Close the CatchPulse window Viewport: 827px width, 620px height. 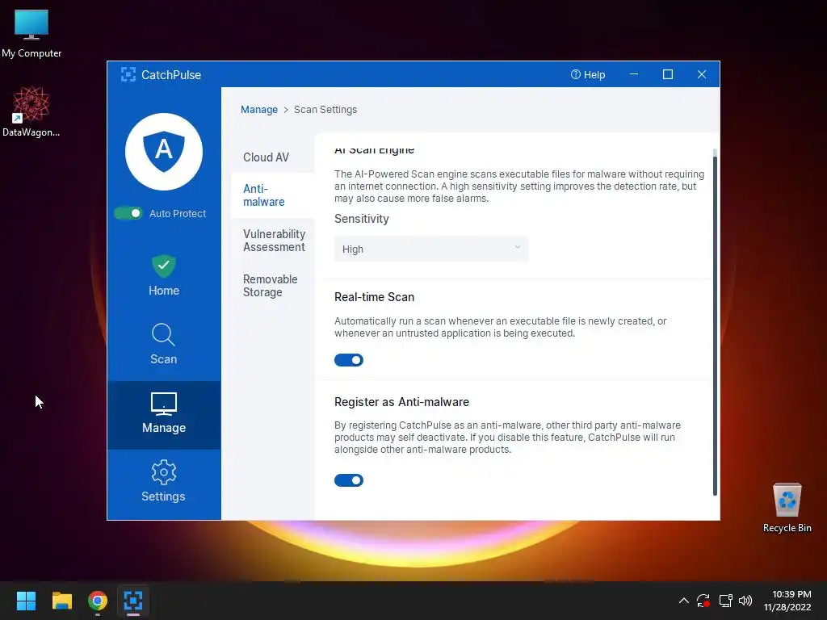click(x=702, y=74)
